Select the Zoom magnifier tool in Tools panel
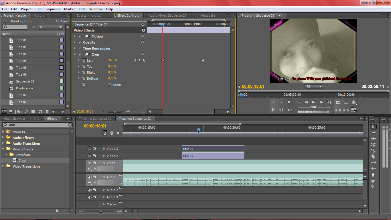This screenshot has width=391, height=220. coord(373,187)
